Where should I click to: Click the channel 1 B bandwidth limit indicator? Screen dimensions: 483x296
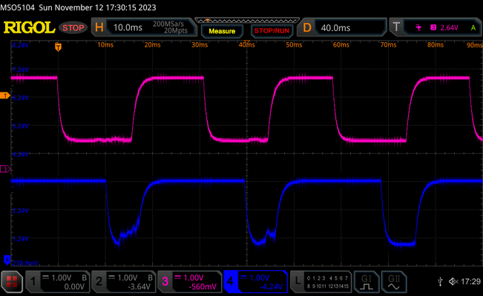(84, 277)
